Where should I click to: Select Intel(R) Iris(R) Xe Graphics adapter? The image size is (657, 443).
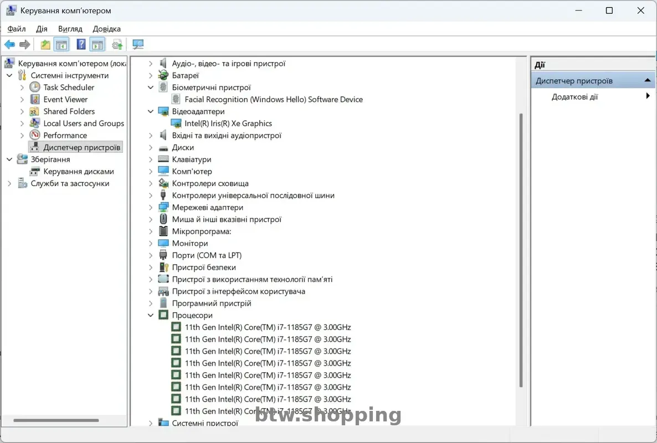click(x=228, y=123)
